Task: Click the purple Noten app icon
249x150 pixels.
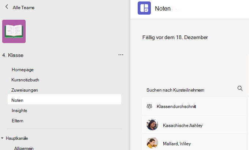Action: click(144, 8)
